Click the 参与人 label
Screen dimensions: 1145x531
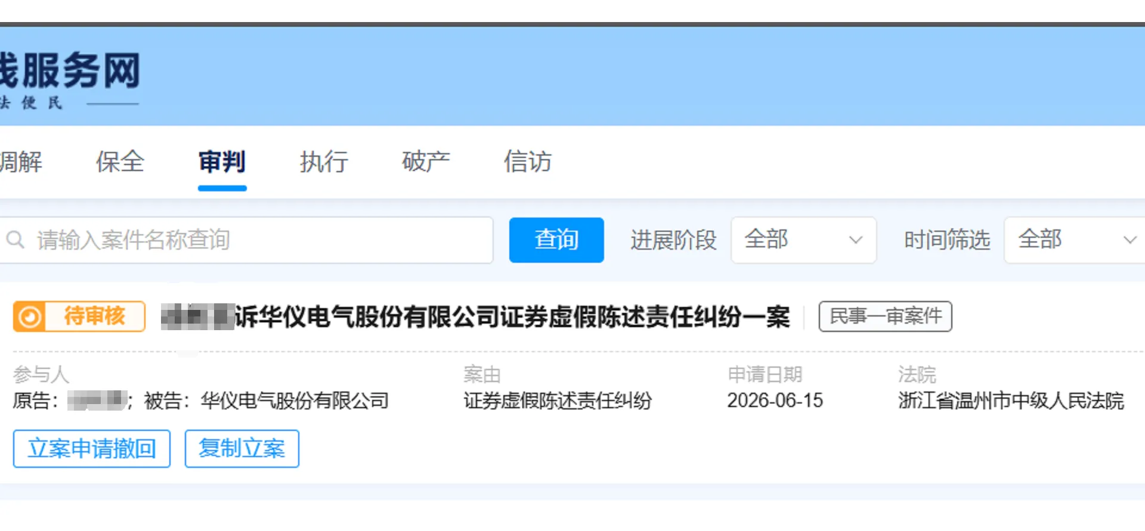click(41, 374)
